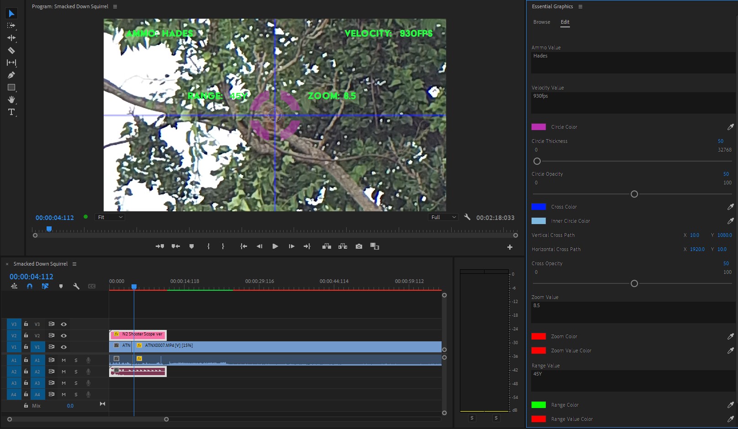The height and width of the screenshot is (429, 738).
Task: Click the Circle Thickness slider handle
Action: [x=537, y=161]
